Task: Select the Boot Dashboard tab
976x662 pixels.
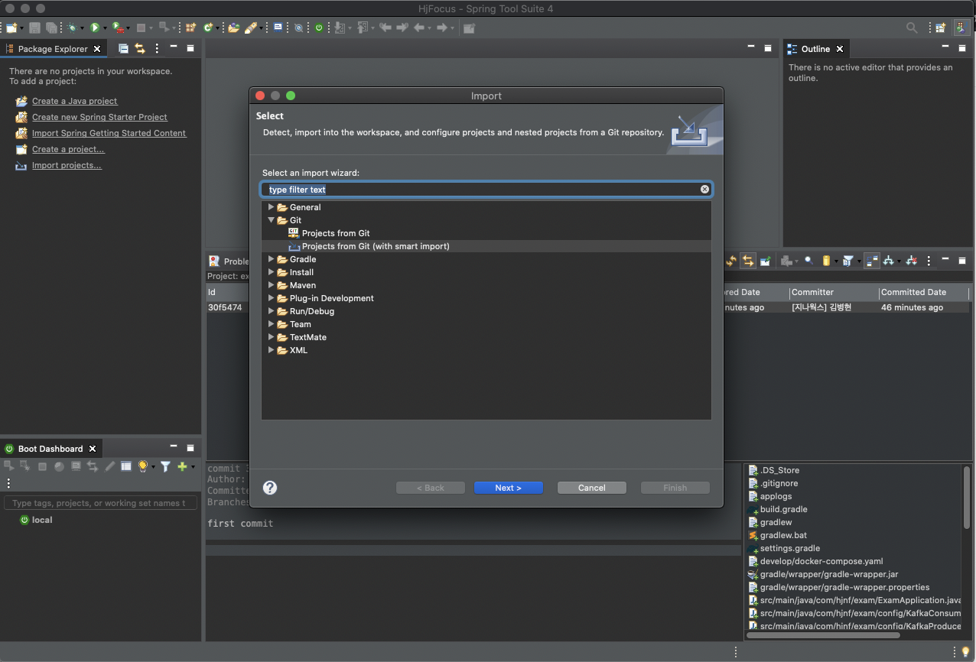Action: coord(50,449)
